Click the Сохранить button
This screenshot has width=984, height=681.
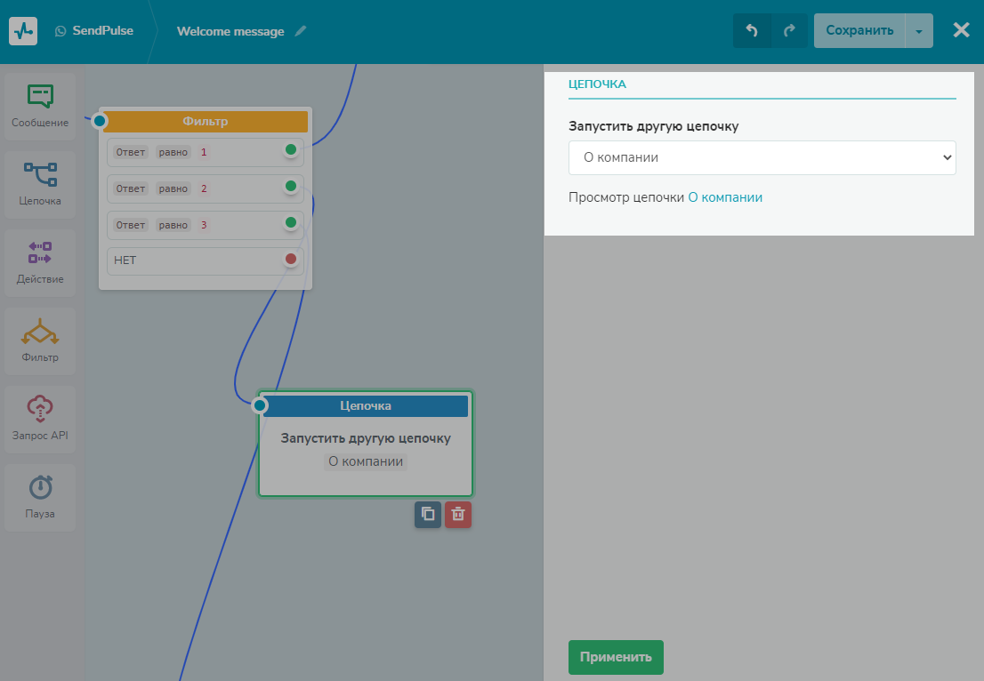[x=859, y=31]
